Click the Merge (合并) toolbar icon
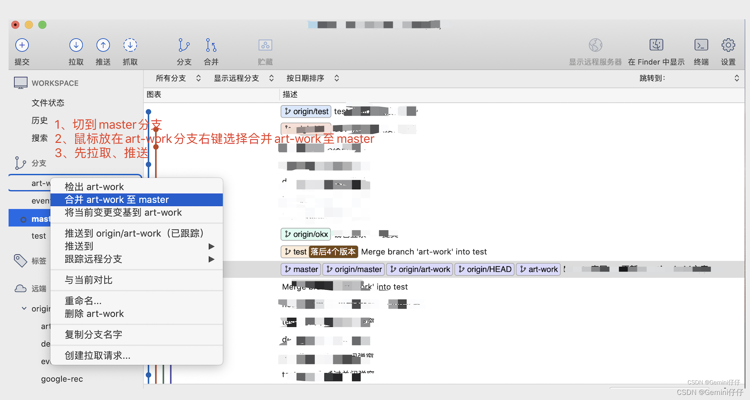750x400 pixels. (211, 45)
